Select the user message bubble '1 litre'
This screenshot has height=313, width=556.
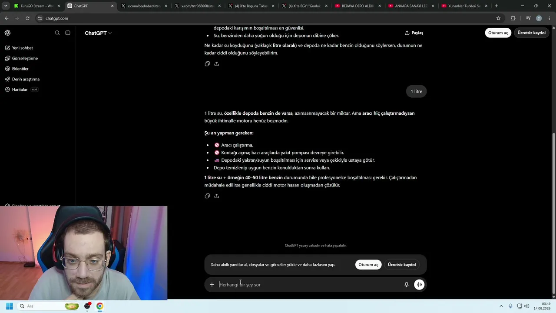(416, 91)
